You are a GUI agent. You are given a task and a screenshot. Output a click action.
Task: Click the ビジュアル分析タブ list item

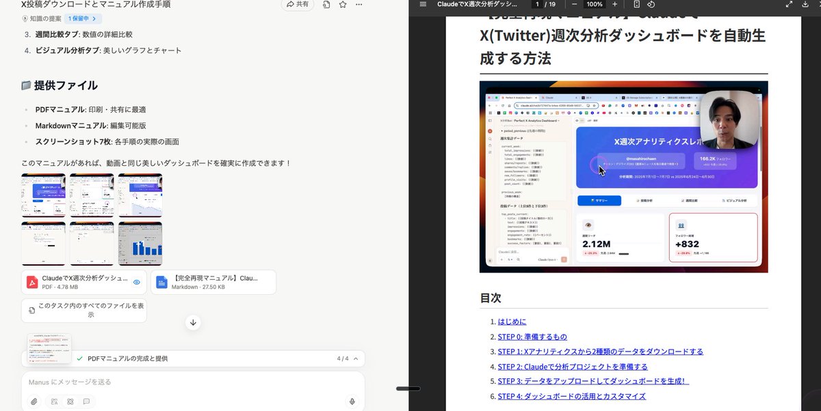tap(108, 51)
